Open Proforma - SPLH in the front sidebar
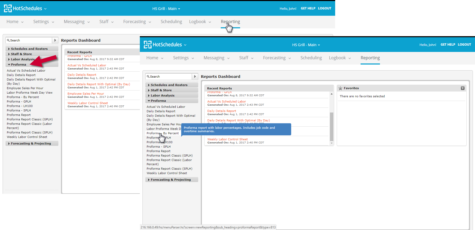The image size is (475, 230). click(x=158, y=147)
